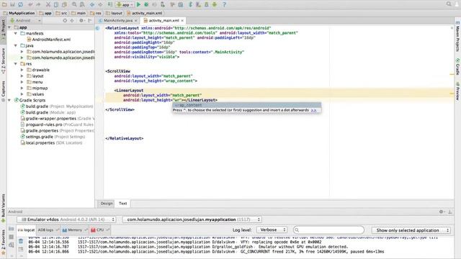Image resolution: width=461 pixels, height=259 pixels.
Task: Collapse the app module node
Action: coord(9,27)
